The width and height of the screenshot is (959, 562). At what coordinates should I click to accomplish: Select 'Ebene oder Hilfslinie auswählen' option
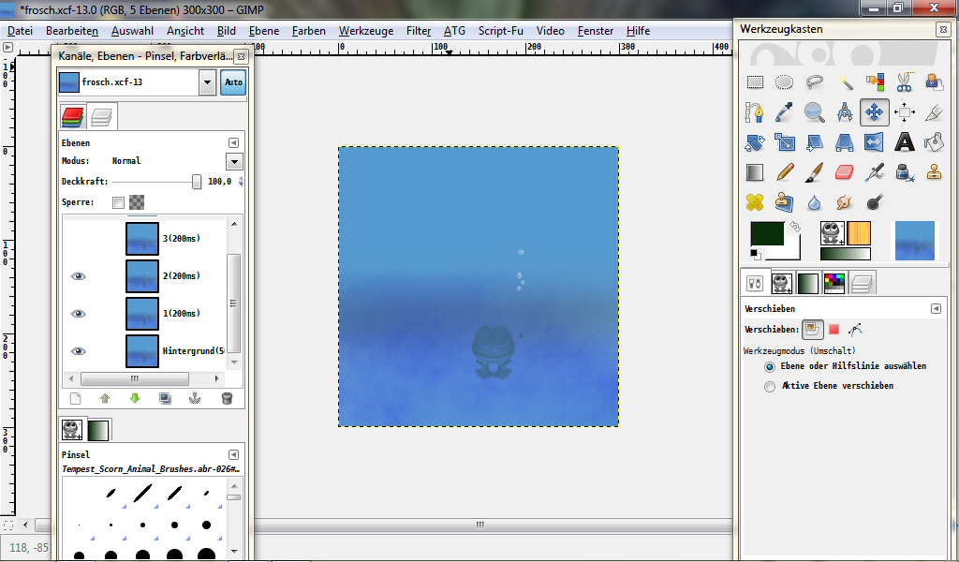[x=770, y=367]
